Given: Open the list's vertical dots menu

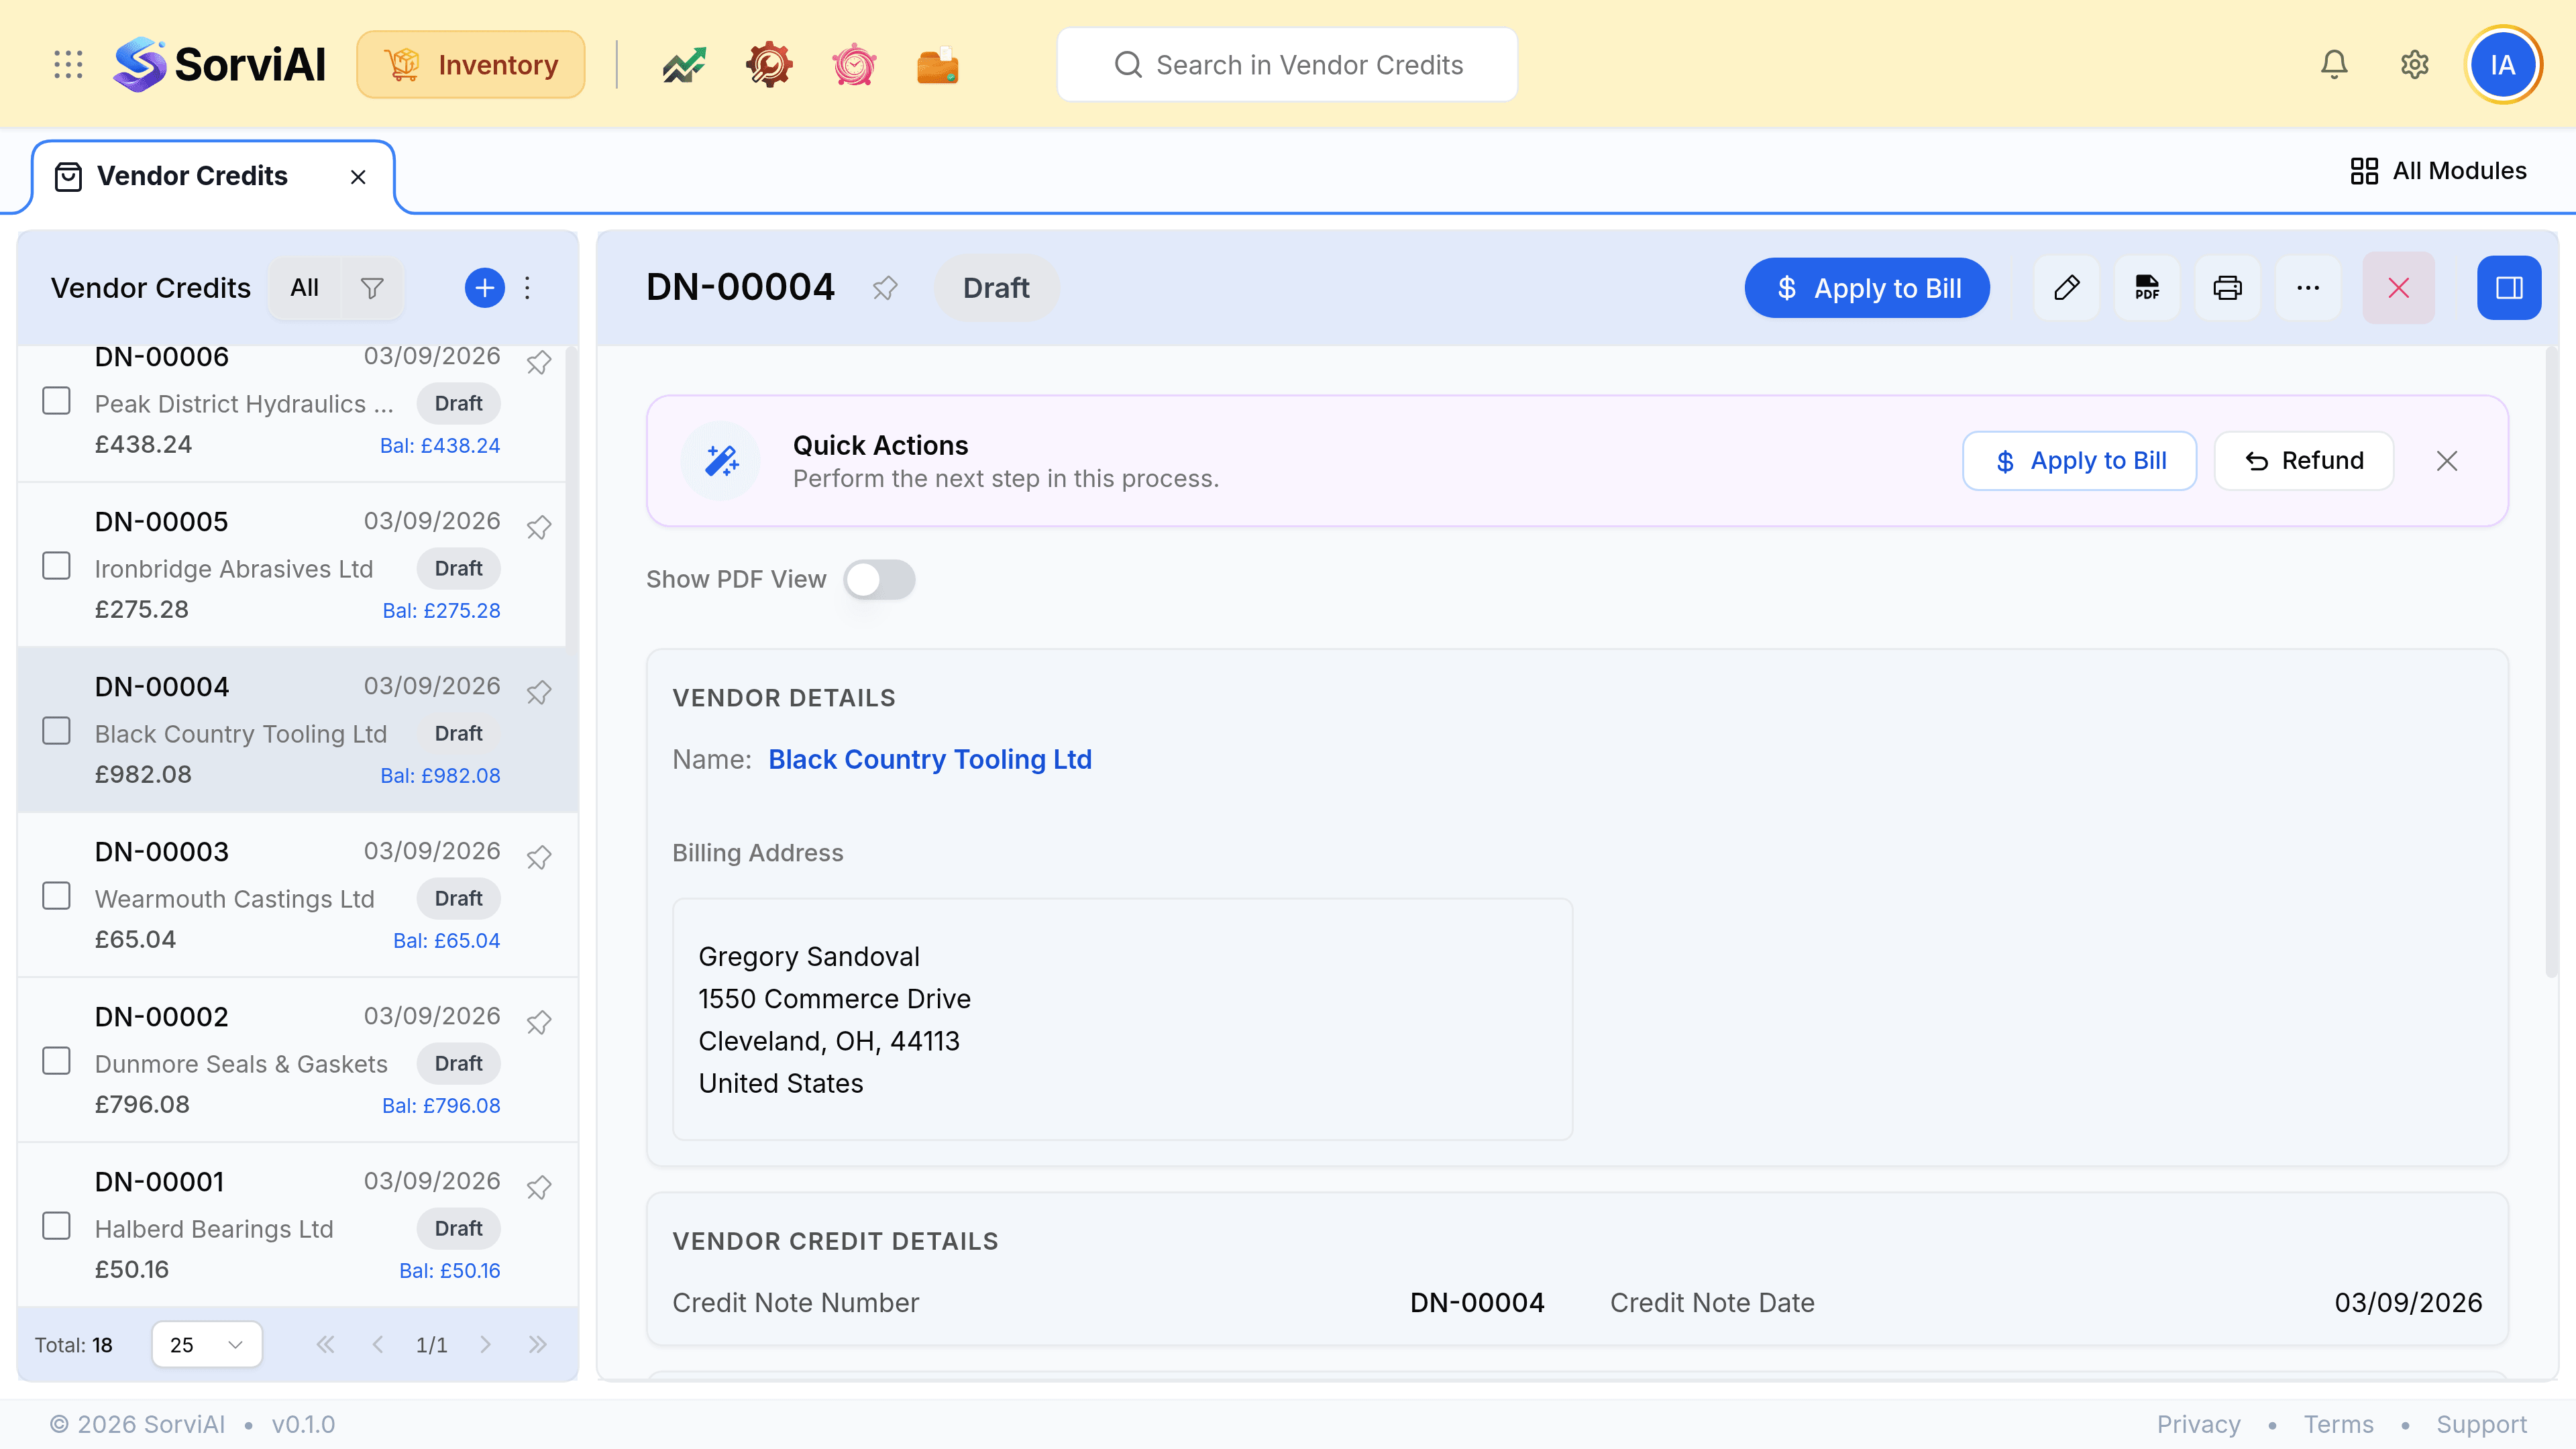Looking at the screenshot, I should click(528, 288).
